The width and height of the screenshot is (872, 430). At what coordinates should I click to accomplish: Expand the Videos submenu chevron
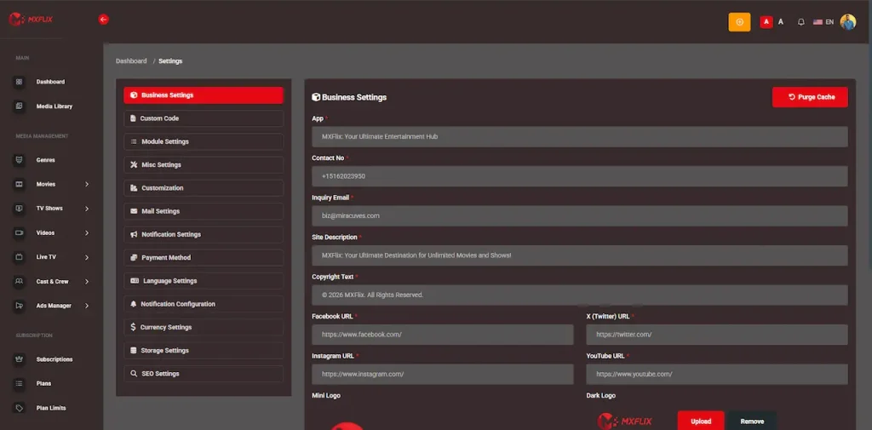[87, 232]
